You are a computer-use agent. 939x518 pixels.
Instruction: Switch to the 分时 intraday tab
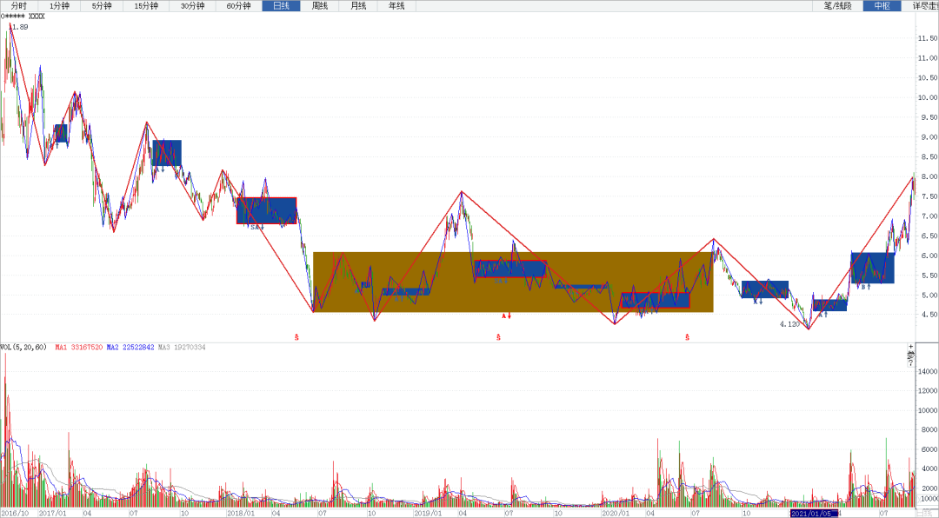click(x=19, y=6)
